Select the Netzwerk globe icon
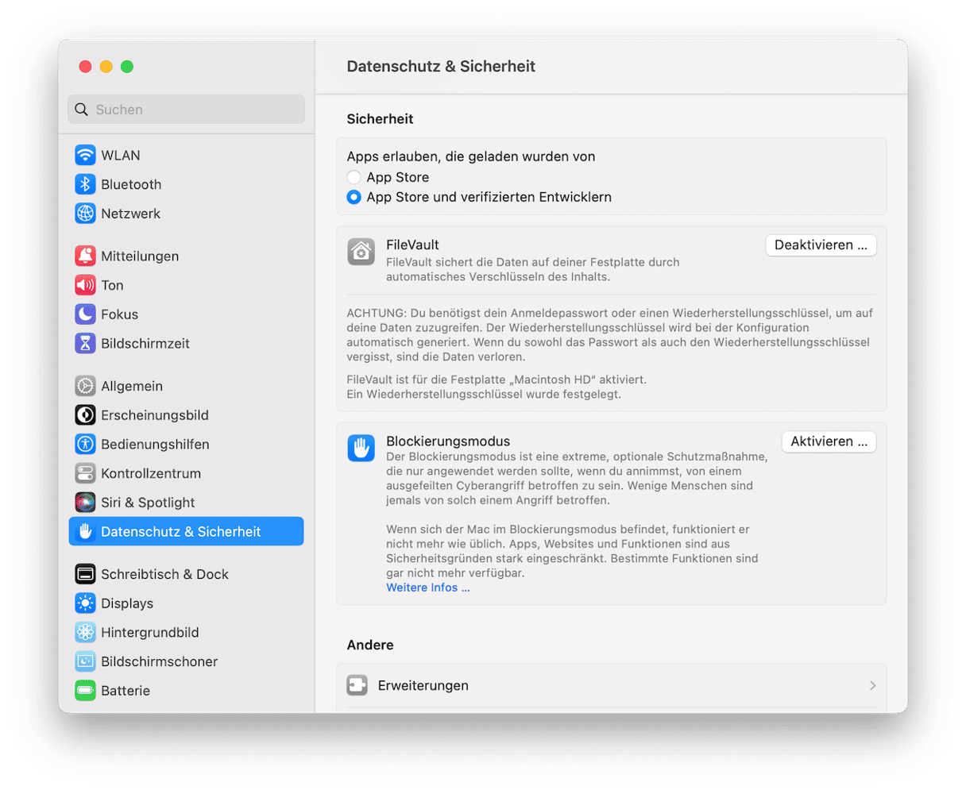Image resolution: width=966 pixels, height=790 pixels. 85,214
